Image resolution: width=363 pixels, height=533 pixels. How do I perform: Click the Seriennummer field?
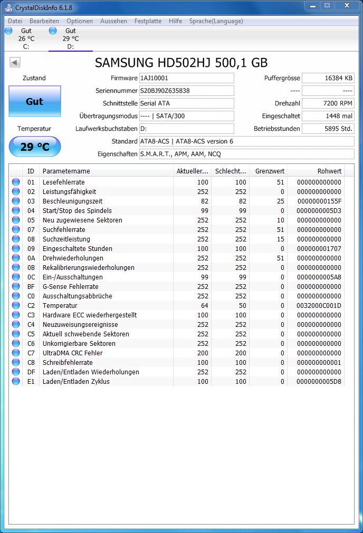(x=187, y=91)
